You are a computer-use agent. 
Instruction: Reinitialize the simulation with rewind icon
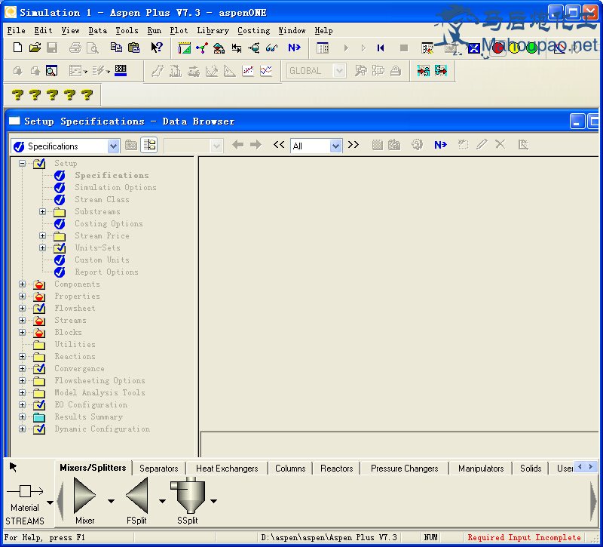tap(381, 48)
